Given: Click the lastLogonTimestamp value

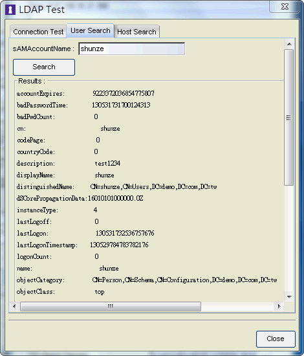Looking at the screenshot, I should click(x=119, y=245).
